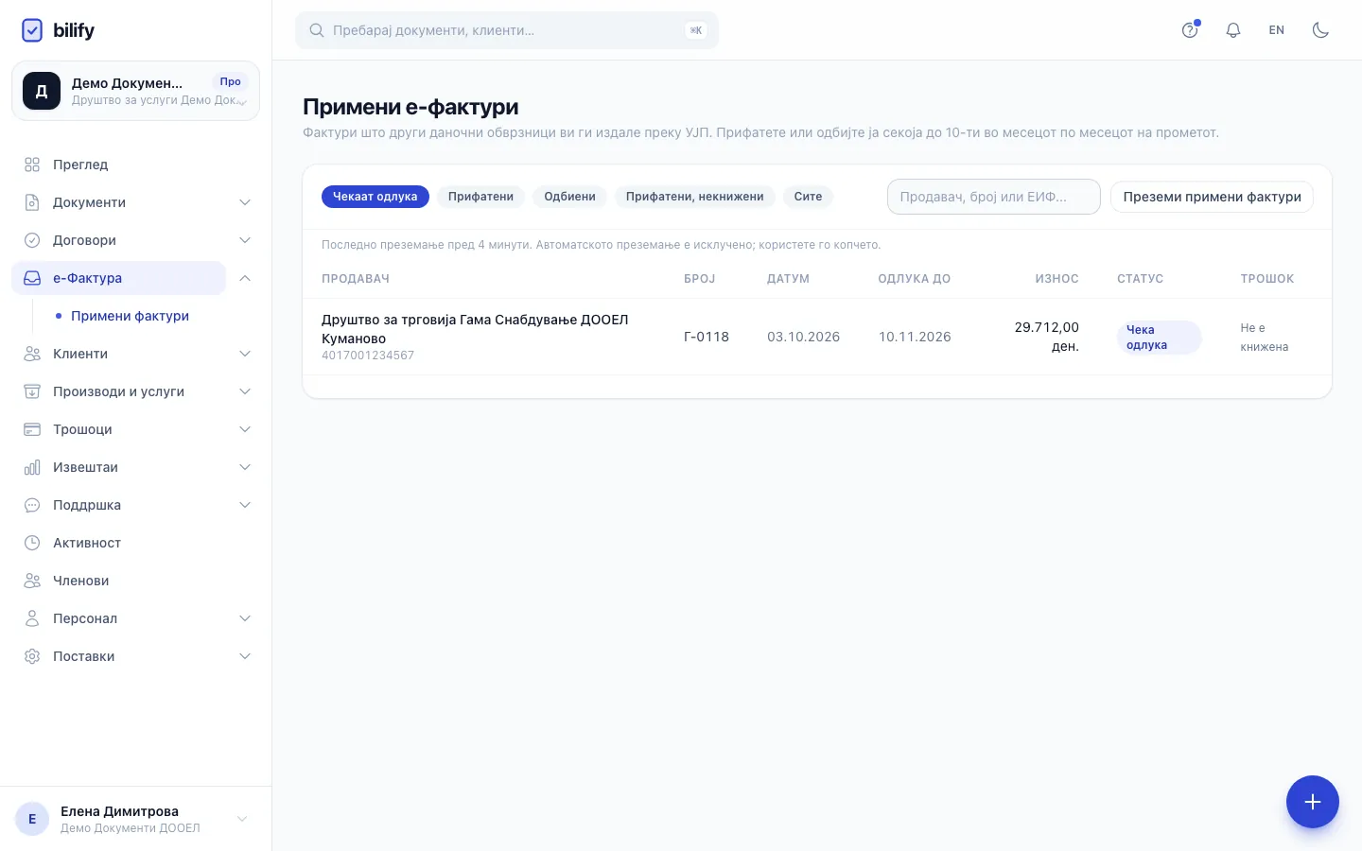Click the Преземи примени фактури button

tap(1212, 197)
